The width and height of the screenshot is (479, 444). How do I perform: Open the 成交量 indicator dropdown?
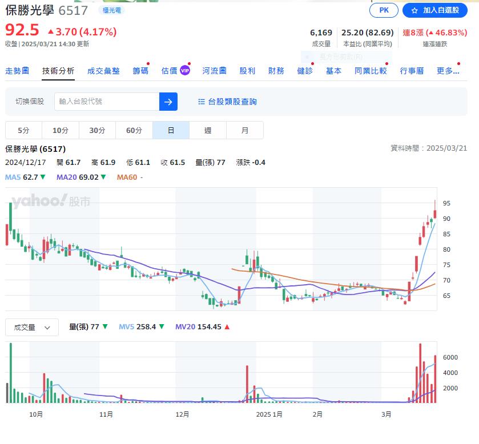pos(32,327)
